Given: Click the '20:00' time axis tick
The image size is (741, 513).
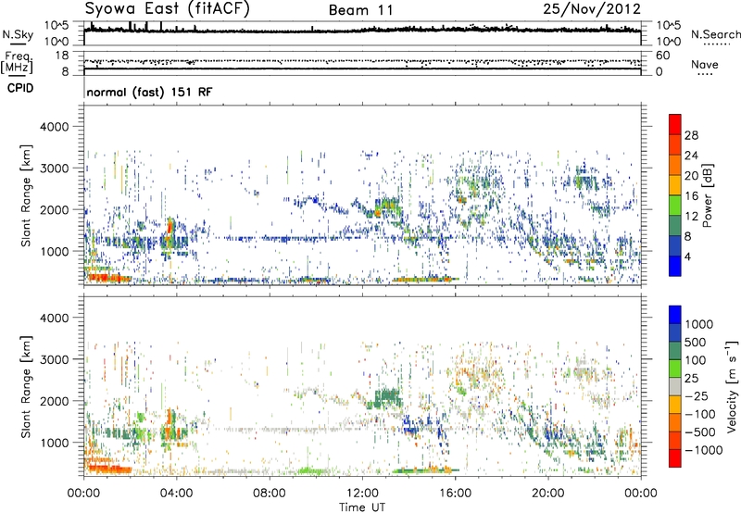Looking at the screenshot, I should pos(547,494).
